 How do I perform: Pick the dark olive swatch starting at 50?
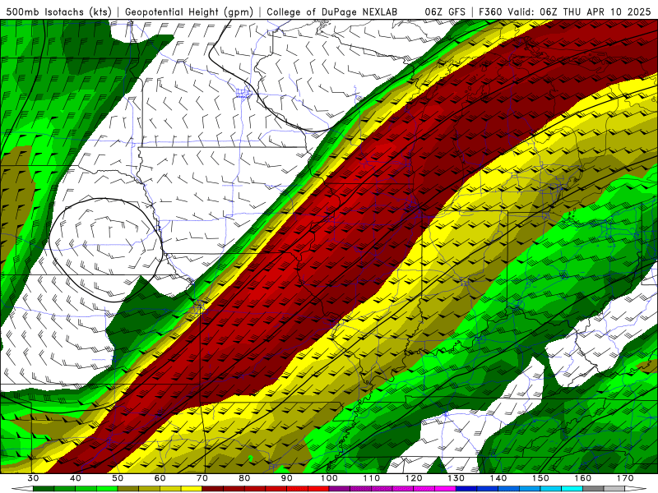click(x=128, y=489)
